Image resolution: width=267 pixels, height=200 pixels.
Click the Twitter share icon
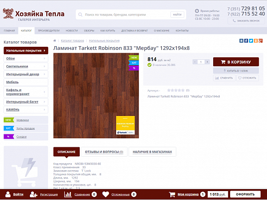tap(251, 41)
